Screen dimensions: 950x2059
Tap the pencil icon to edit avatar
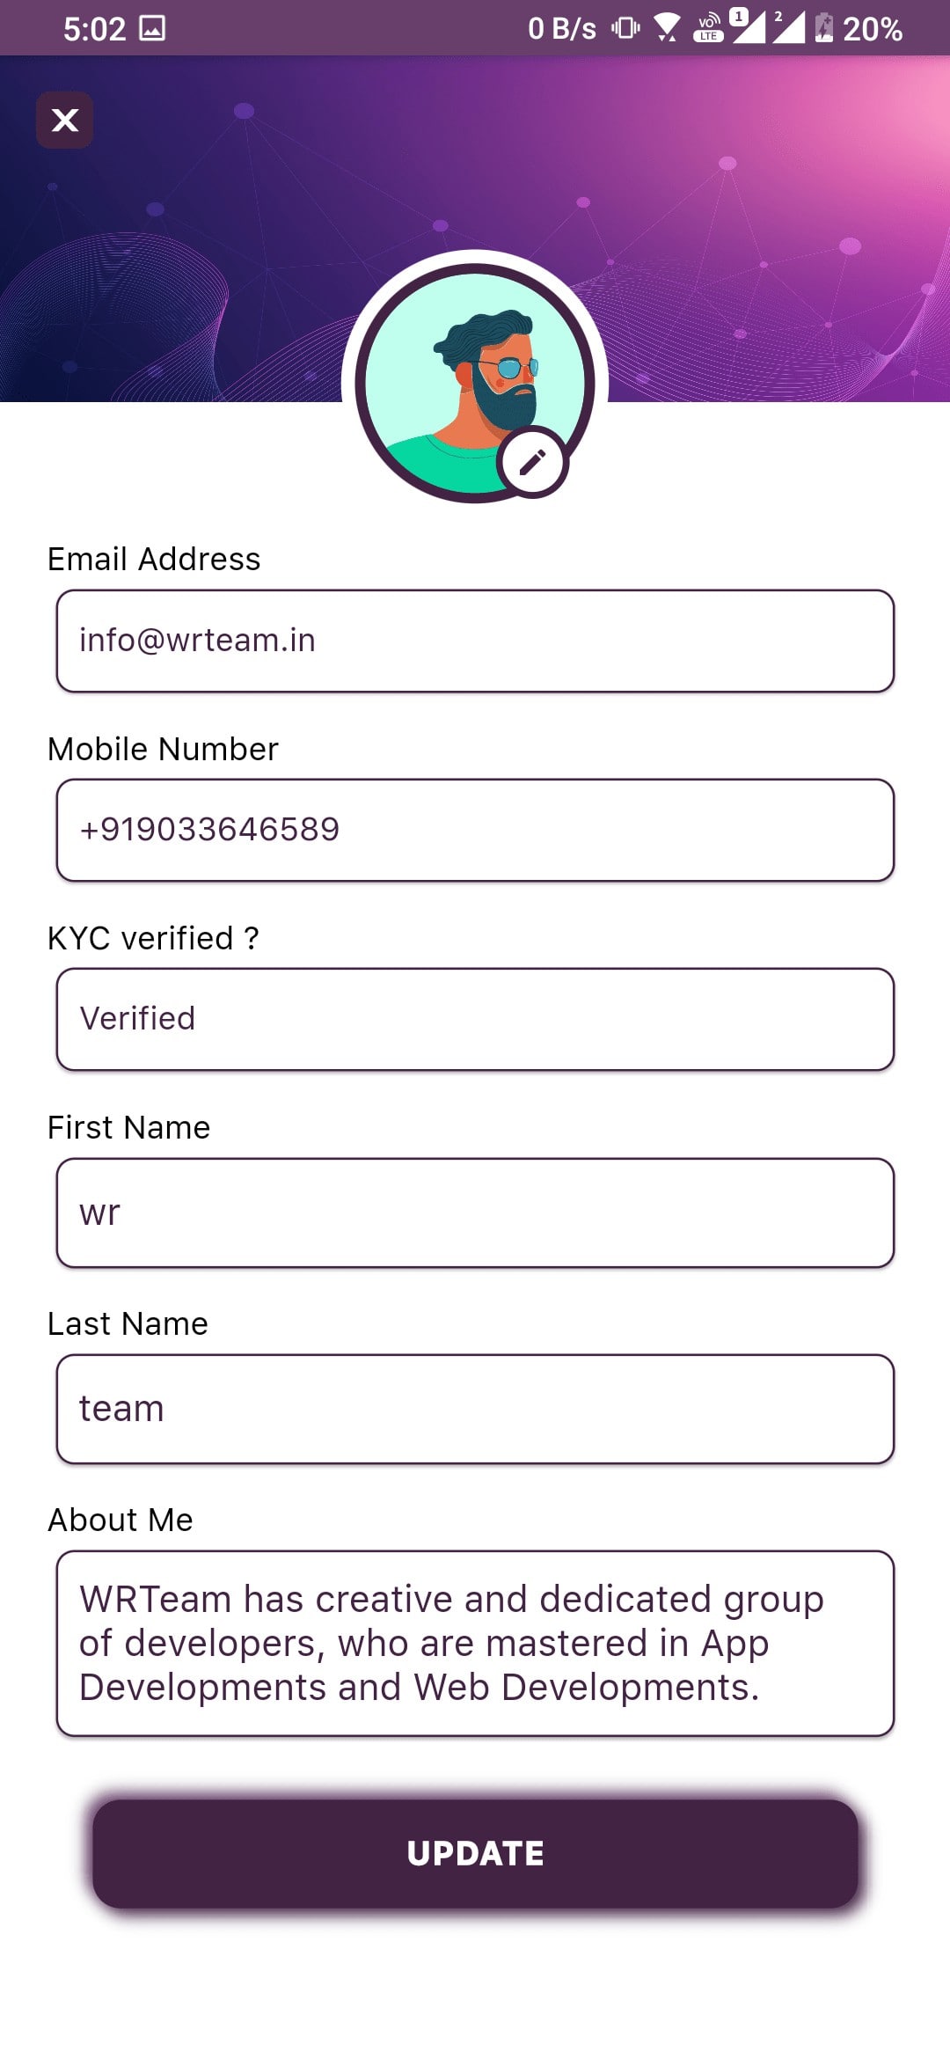[532, 462]
